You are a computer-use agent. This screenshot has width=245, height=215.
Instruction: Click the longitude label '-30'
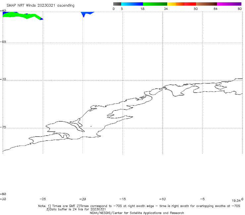pyautogui.click(x=3, y=199)
